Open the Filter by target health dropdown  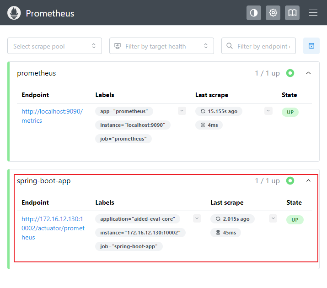coord(161,46)
